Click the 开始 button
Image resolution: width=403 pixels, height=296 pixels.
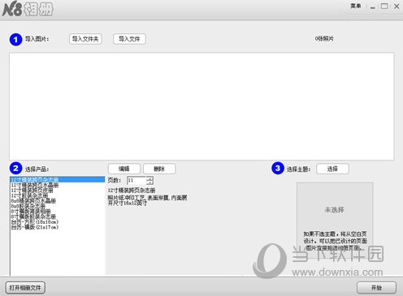click(376, 288)
